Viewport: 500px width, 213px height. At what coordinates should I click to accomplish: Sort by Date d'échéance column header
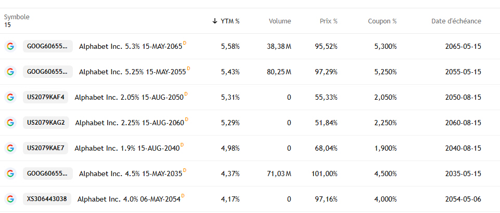point(456,21)
